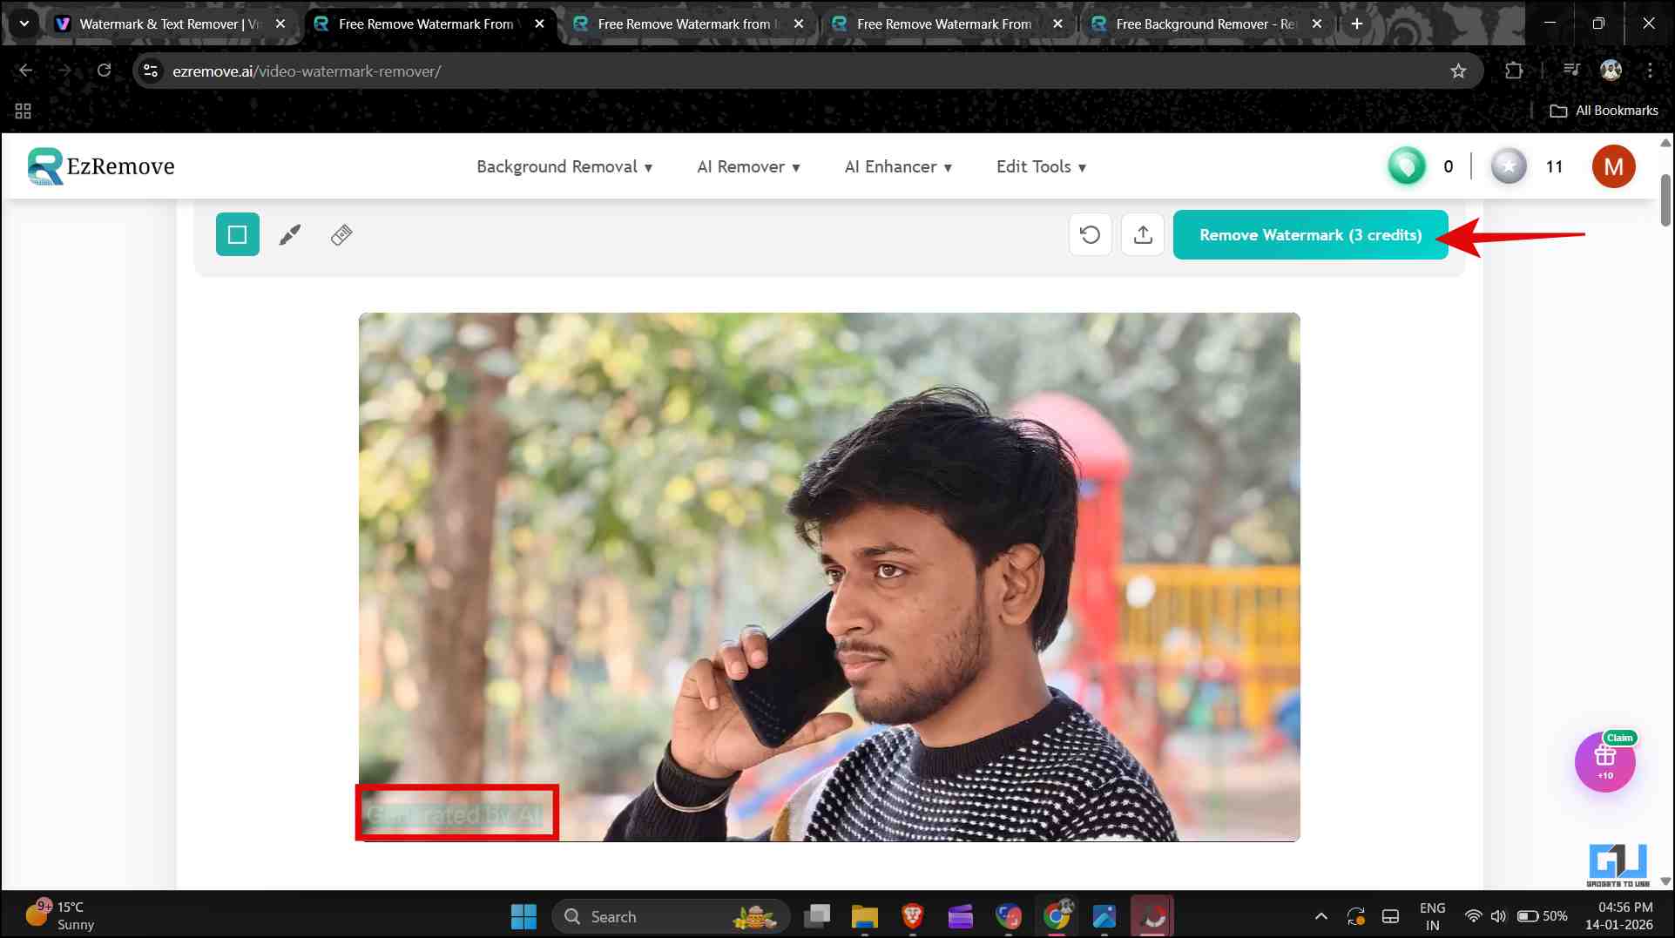The image size is (1675, 938).
Task: Open the Windows Start menu
Action: point(523,916)
